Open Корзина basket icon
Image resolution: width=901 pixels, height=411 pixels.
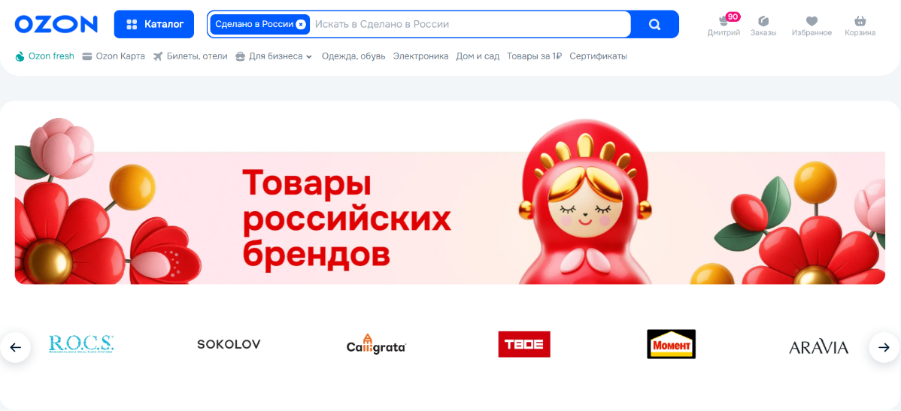click(x=860, y=26)
